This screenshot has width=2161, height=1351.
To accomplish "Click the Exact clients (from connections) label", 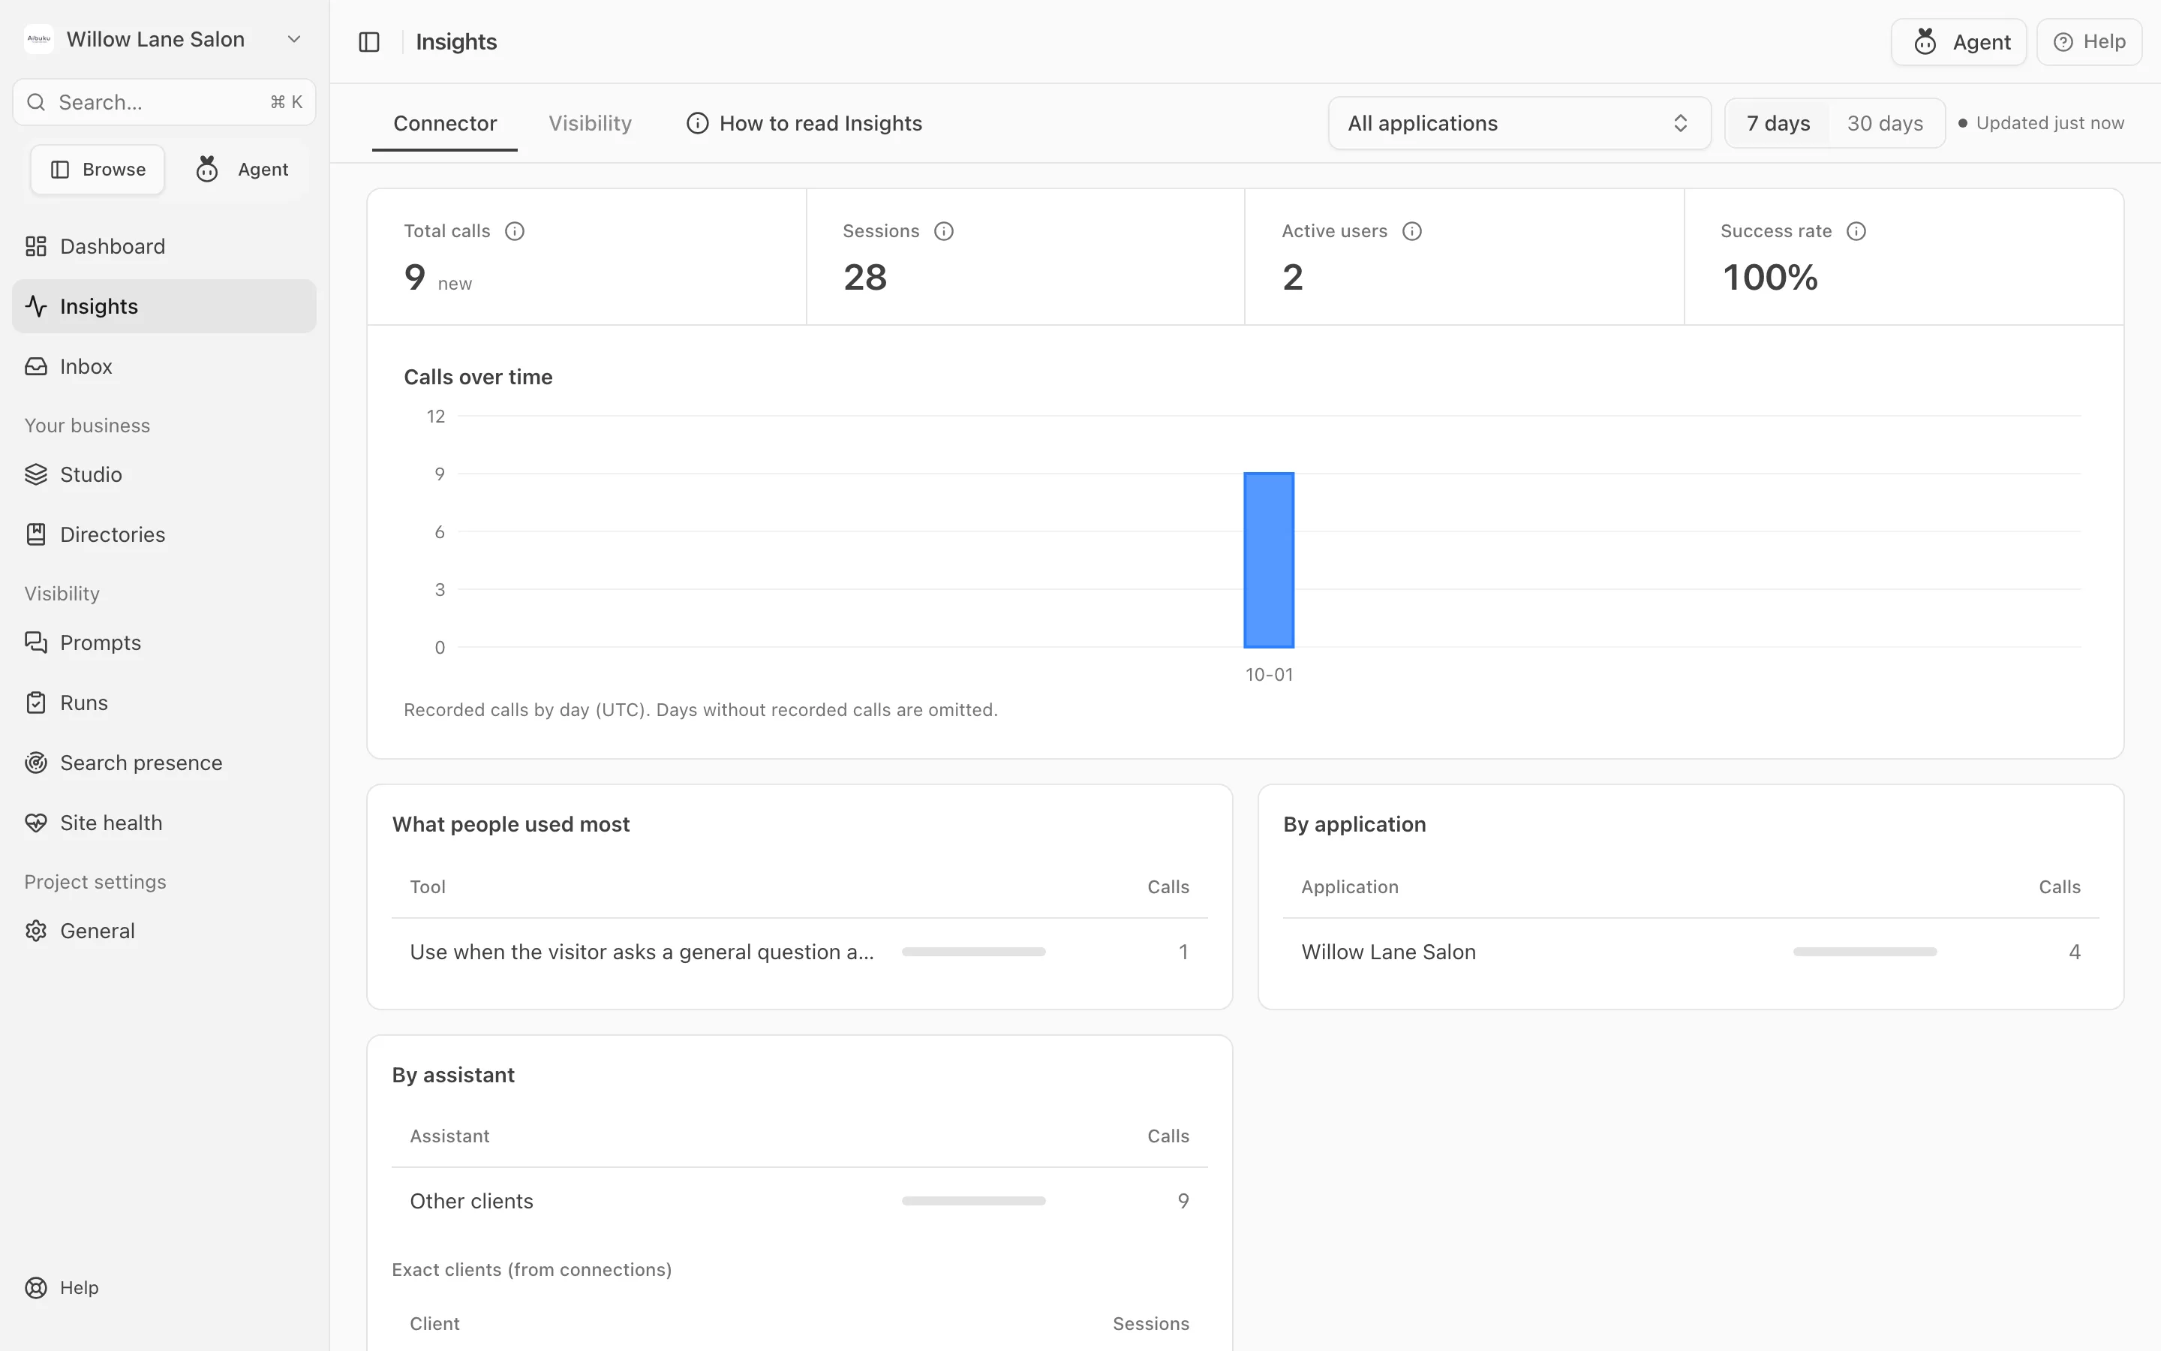I will coord(532,1270).
